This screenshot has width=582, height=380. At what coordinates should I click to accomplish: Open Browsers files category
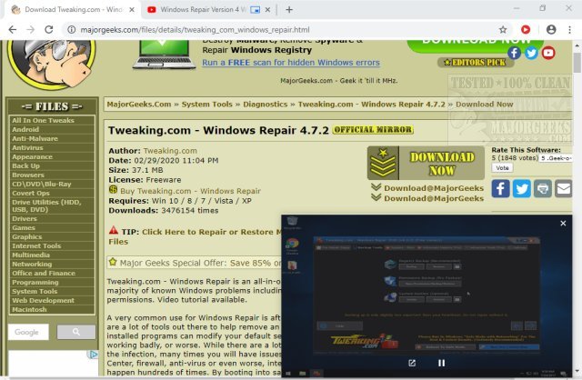coord(28,175)
